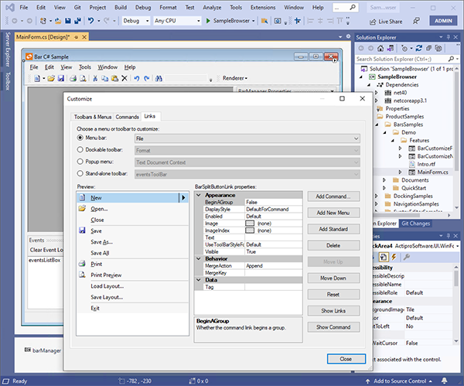This screenshot has height=386, width=464.
Task: Collapse the Data property category
Action: (199, 280)
